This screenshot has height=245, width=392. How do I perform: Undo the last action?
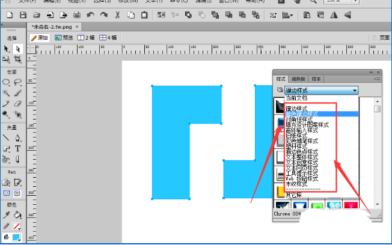click(x=91, y=15)
